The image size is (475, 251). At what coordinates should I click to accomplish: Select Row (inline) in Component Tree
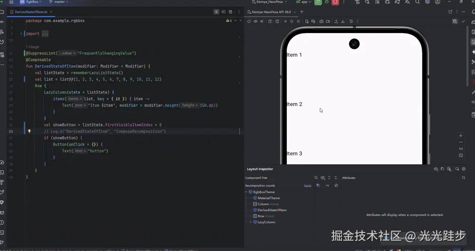(266, 216)
